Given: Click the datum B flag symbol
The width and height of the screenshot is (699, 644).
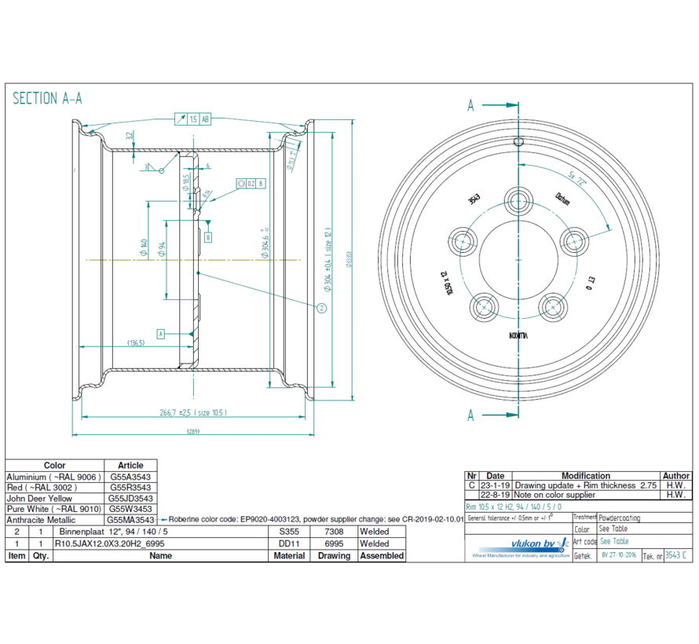Looking at the screenshot, I should pos(207,238).
